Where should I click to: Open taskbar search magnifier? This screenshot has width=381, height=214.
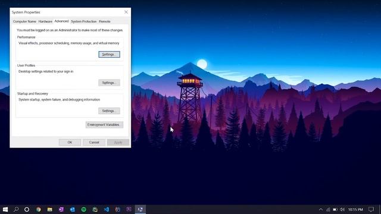16,209
